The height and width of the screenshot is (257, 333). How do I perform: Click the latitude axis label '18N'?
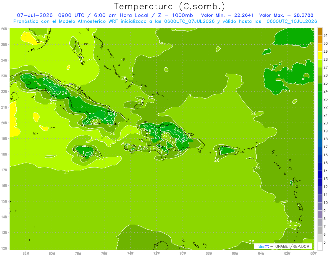[4, 154]
